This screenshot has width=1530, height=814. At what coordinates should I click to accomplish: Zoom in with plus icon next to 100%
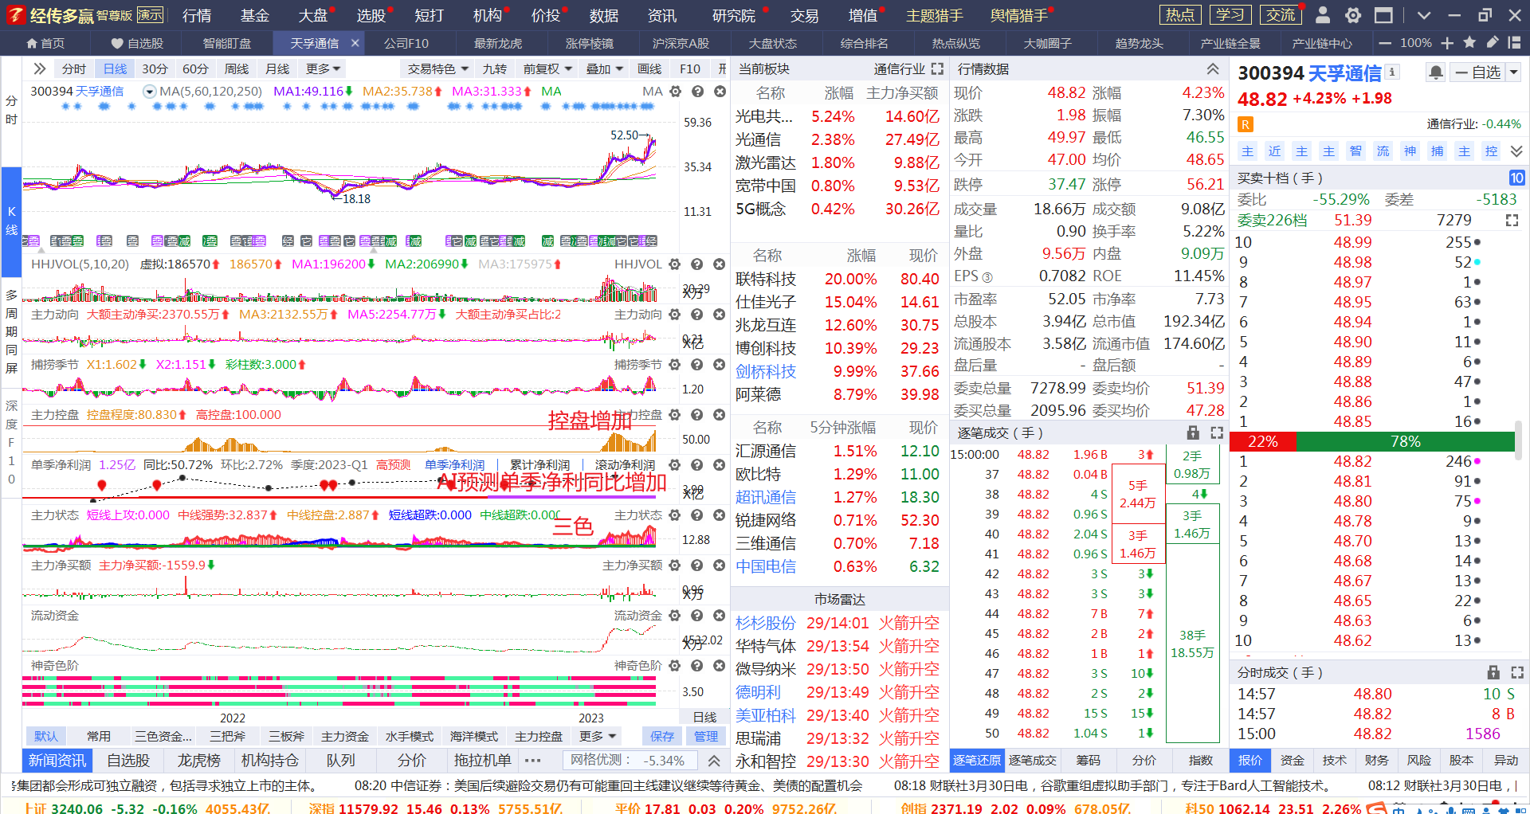point(1447,43)
